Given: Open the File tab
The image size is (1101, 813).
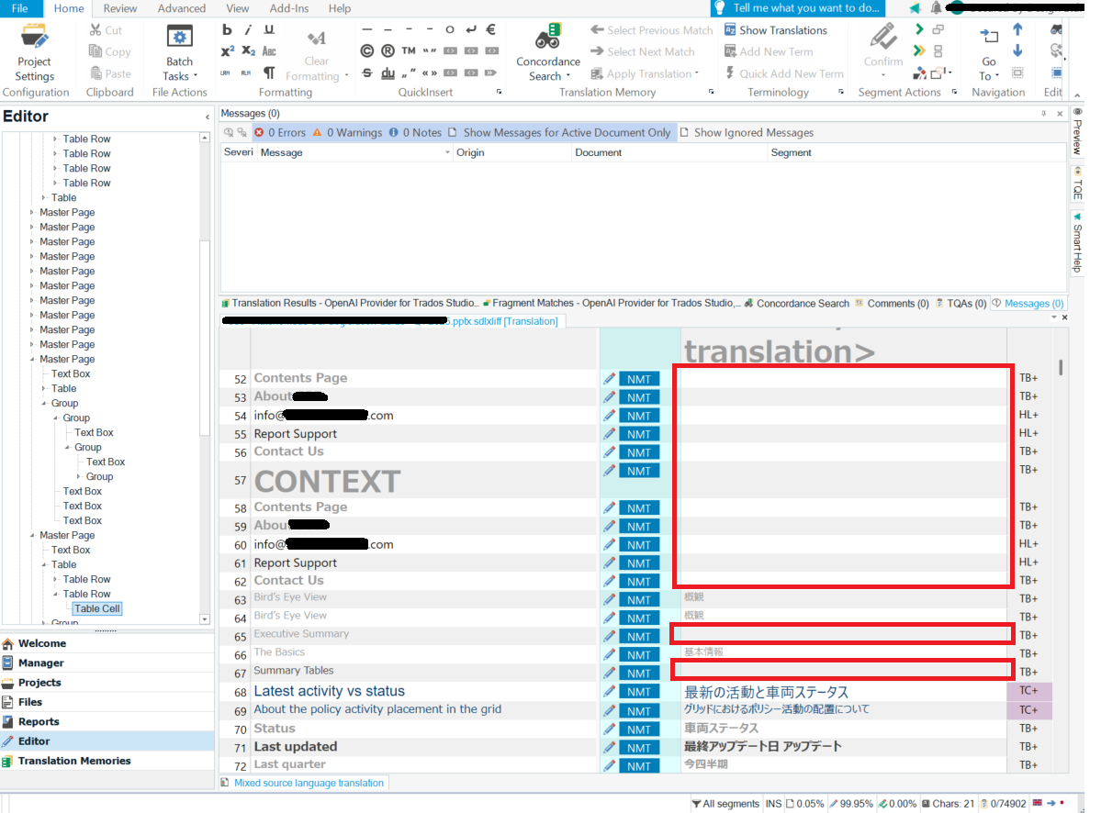Looking at the screenshot, I should tap(19, 8).
